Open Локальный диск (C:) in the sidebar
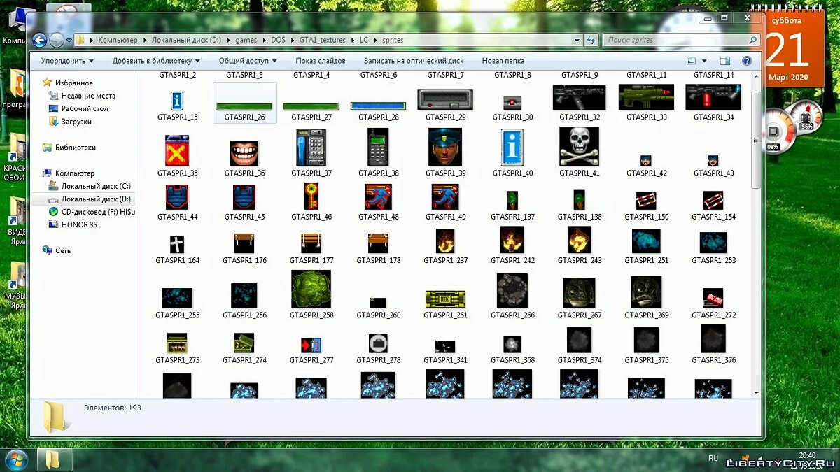Viewport: 840px width, 472px height. [x=95, y=187]
